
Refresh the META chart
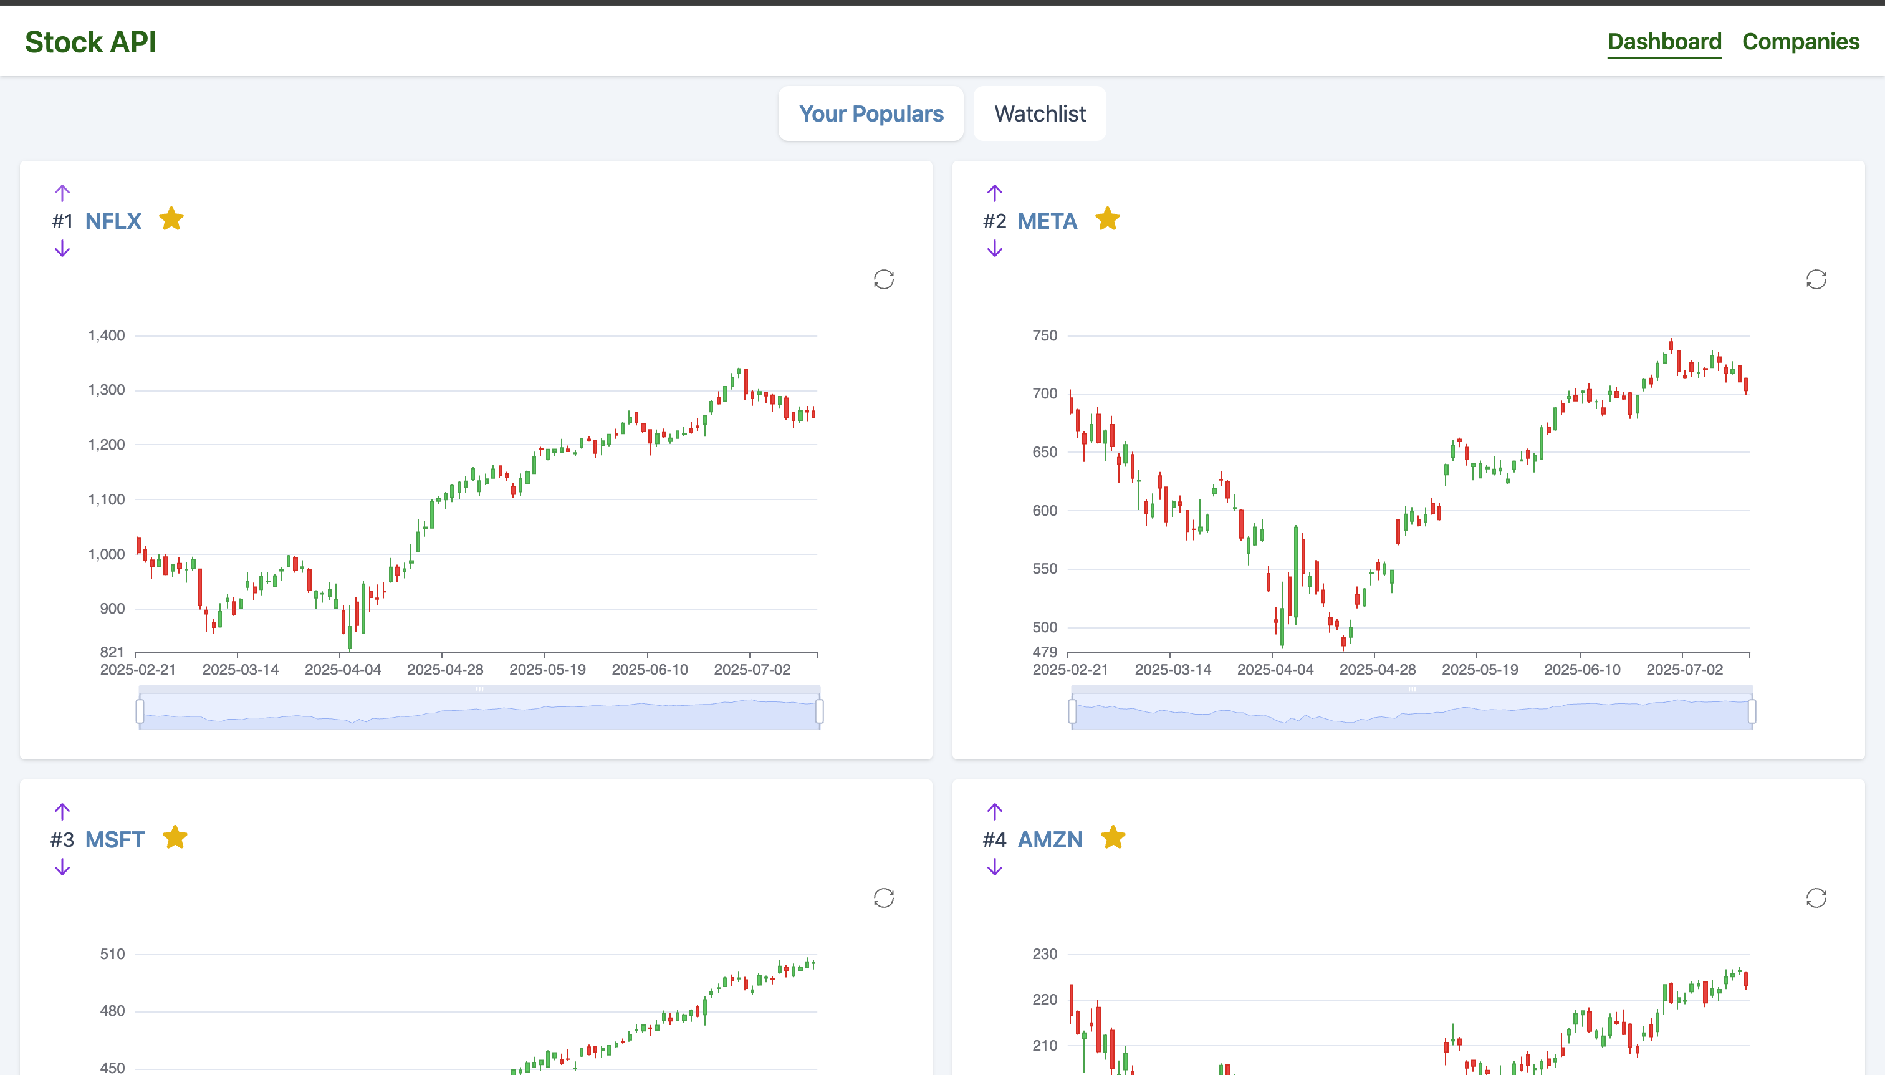click(x=1816, y=279)
